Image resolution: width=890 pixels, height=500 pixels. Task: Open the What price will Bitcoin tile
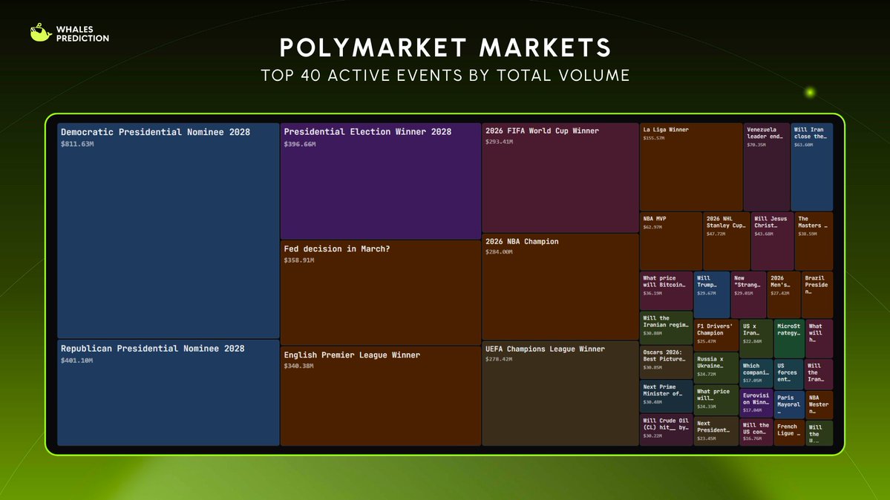click(667, 291)
